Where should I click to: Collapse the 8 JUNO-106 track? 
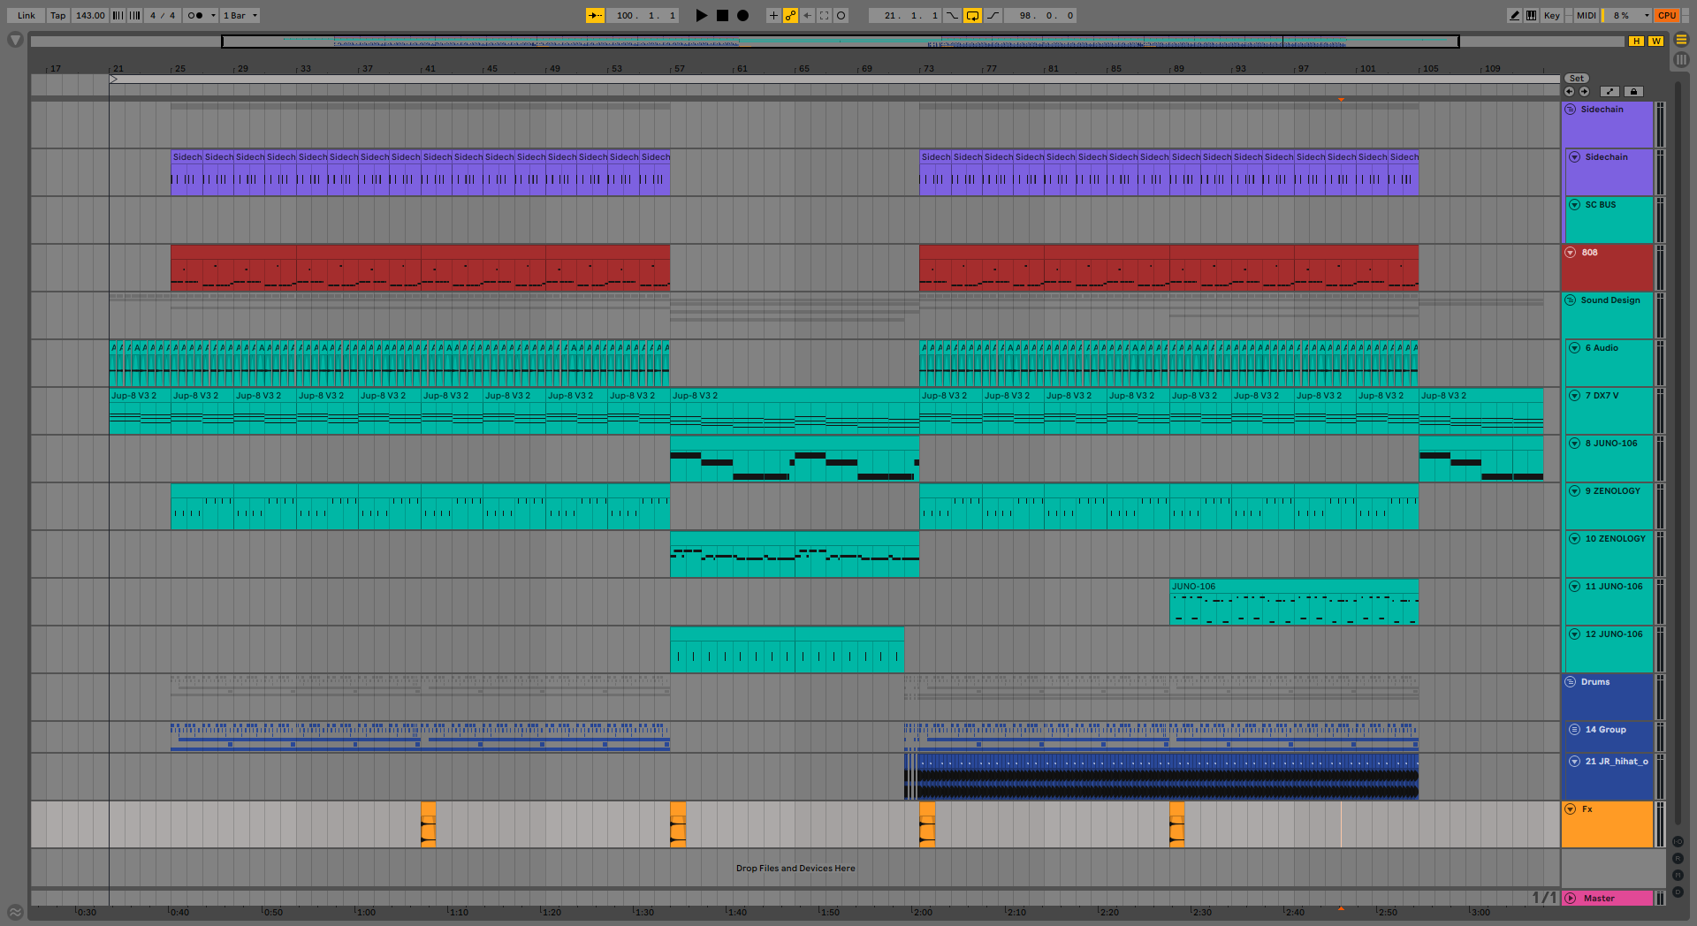tap(1574, 444)
